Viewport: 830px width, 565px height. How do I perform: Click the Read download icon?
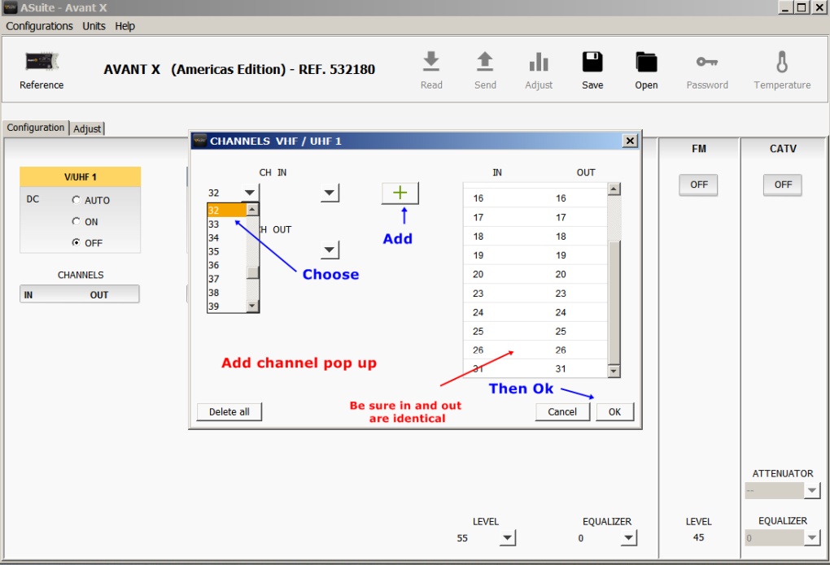[x=431, y=63]
